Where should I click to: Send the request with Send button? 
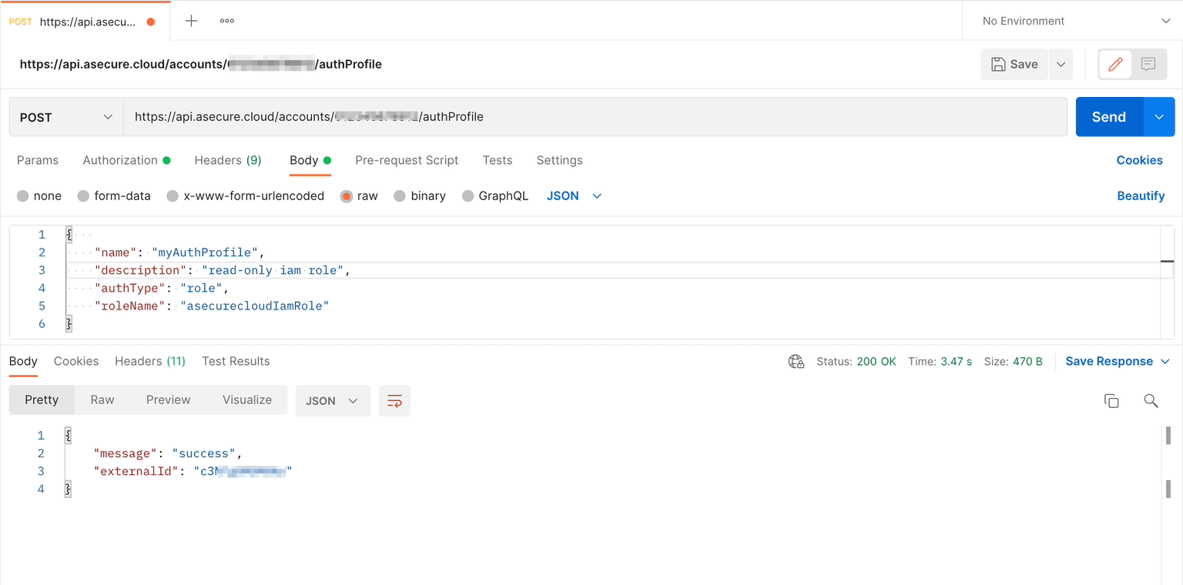(1109, 117)
